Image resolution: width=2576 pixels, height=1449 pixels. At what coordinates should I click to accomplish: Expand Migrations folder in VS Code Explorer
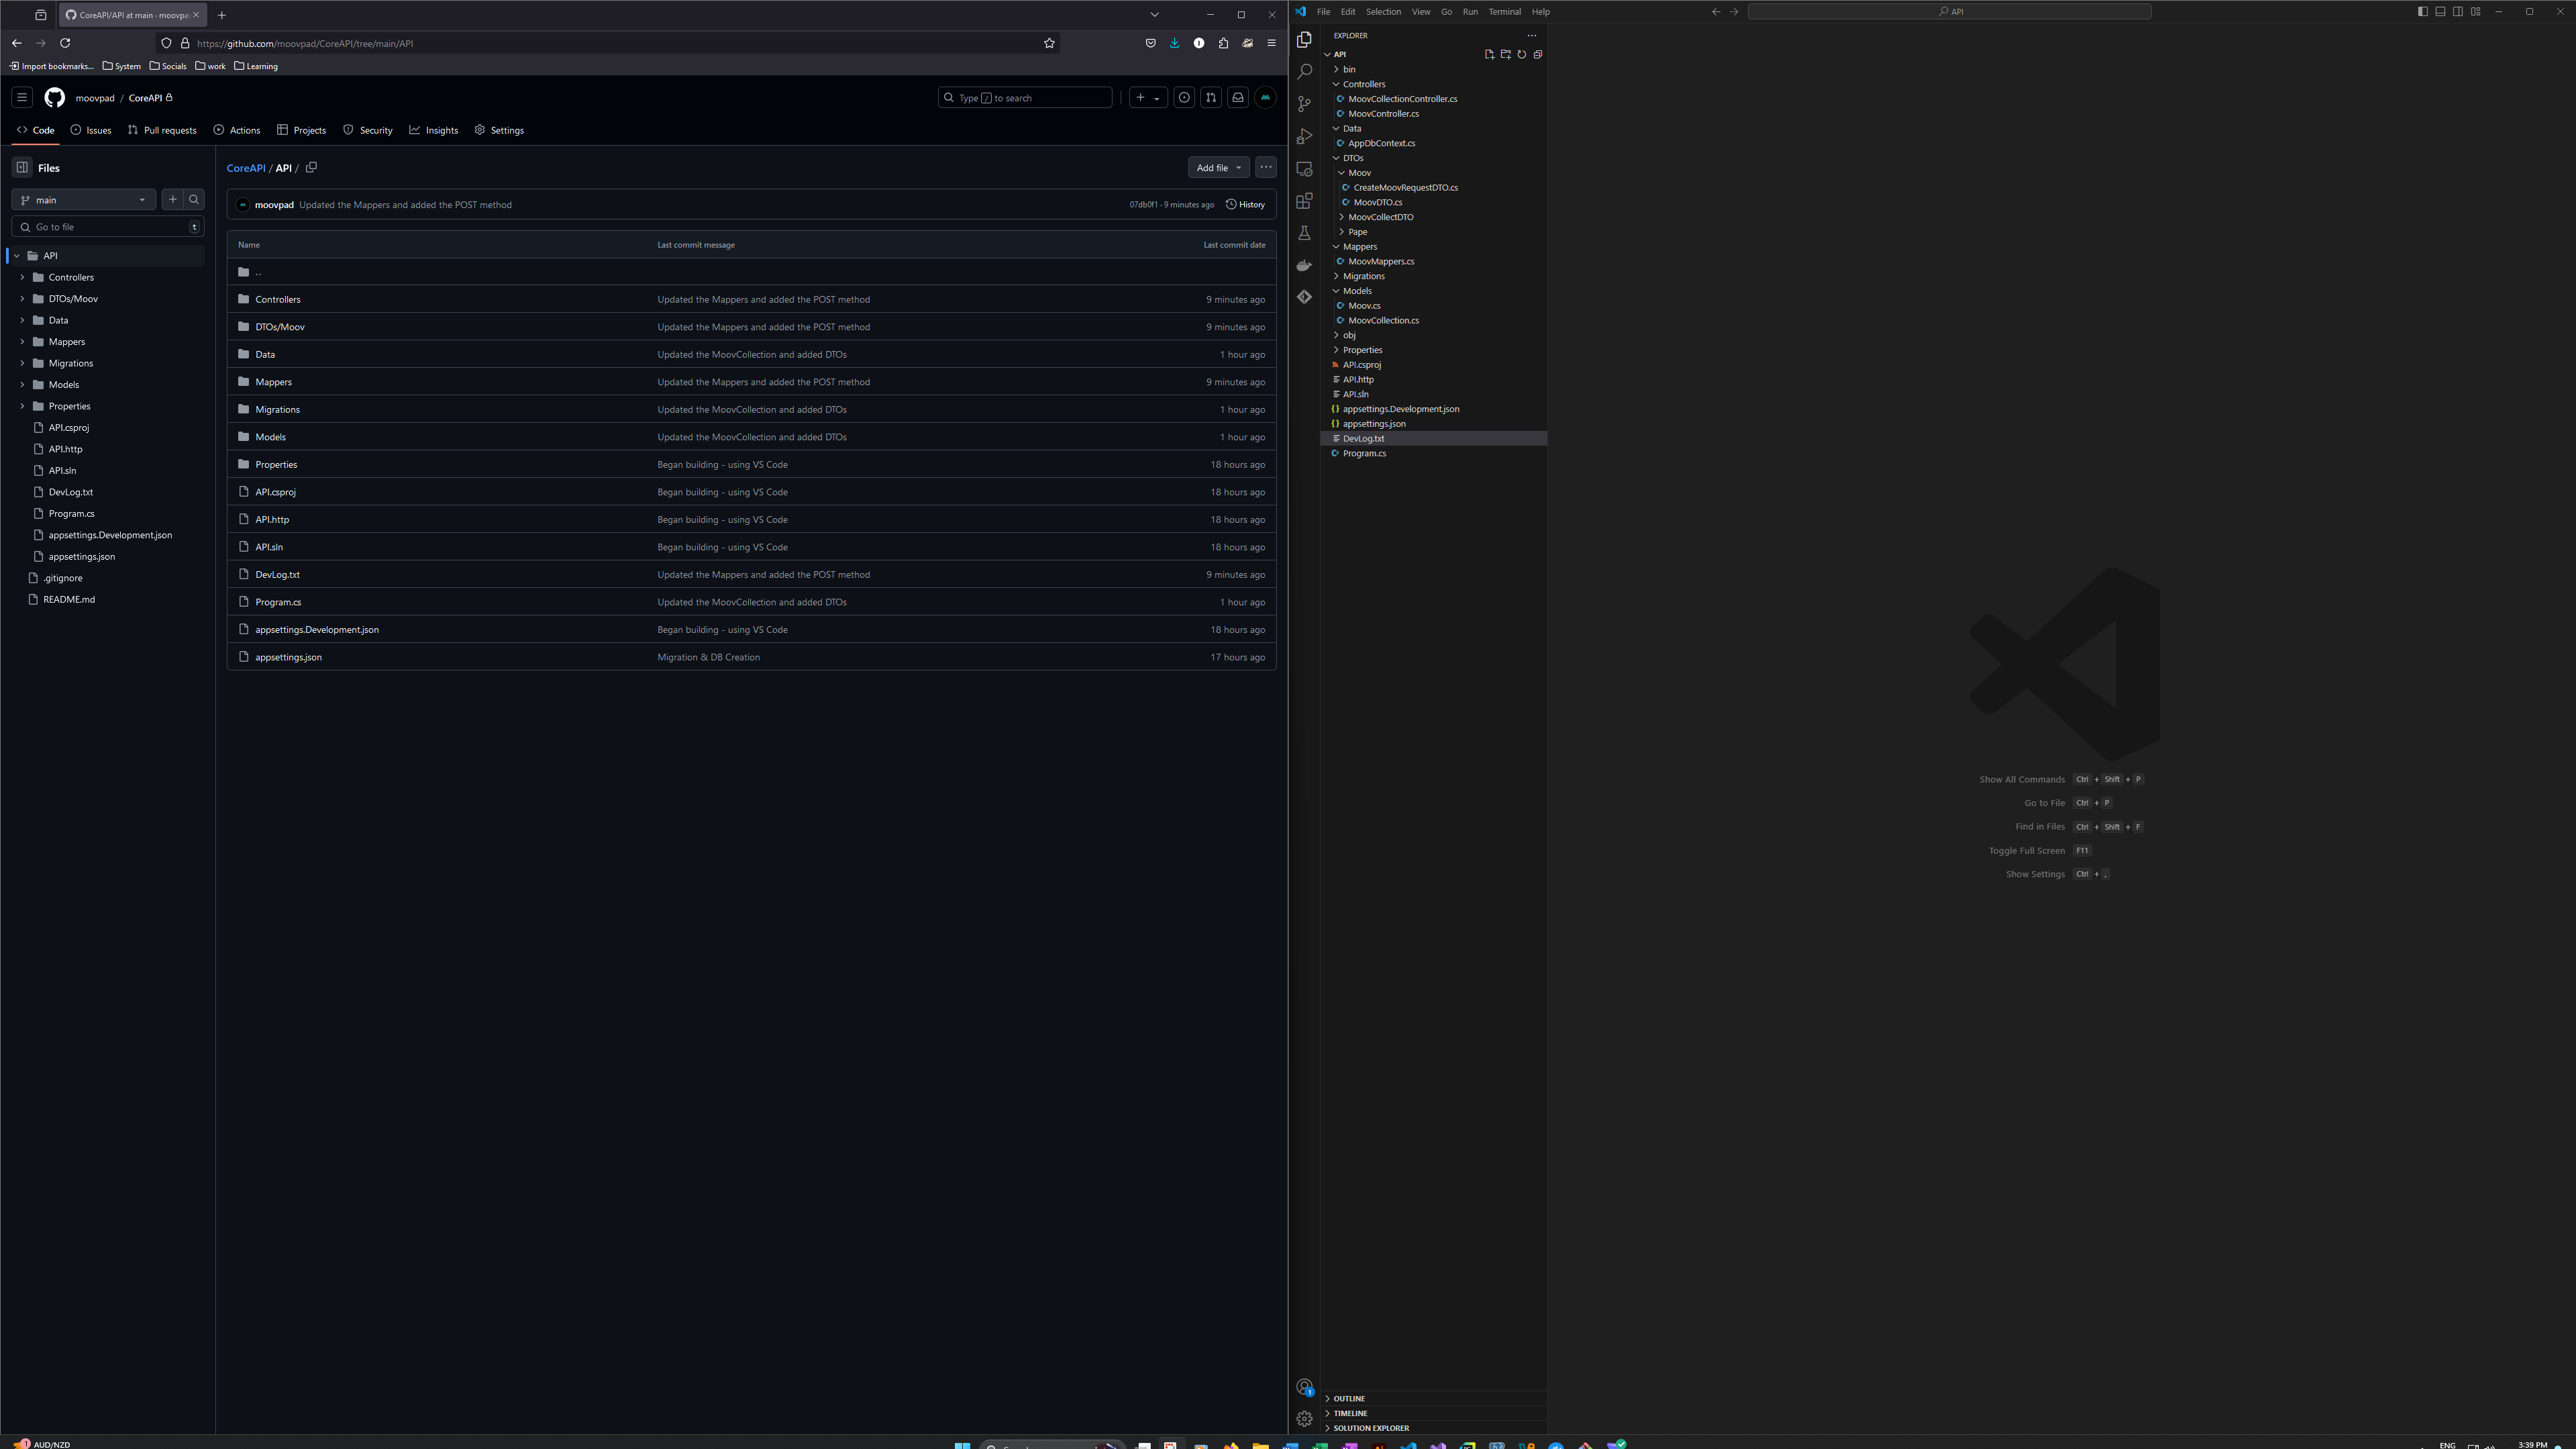tap(1337, 276)
